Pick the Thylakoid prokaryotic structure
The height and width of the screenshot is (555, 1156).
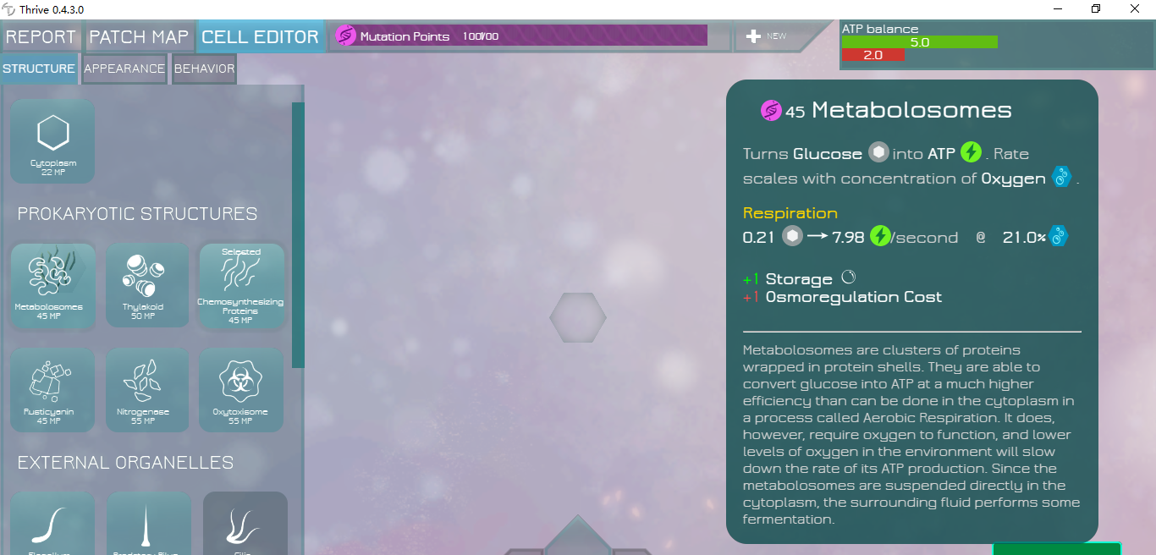click(147, 285)
